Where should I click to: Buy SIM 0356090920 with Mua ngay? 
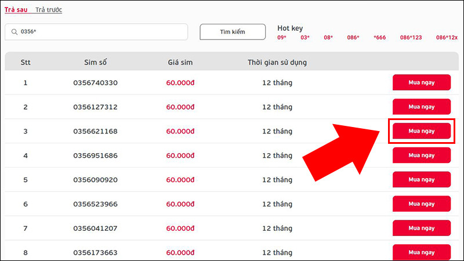pyautogui.click(x=422, y=180)
